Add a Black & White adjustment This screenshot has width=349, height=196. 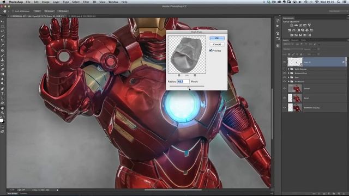[298, 30]
